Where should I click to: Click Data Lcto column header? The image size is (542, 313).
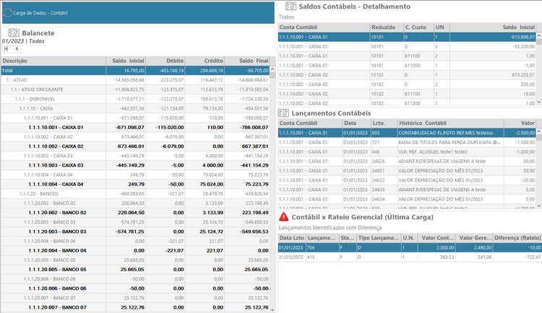(292, 238)
